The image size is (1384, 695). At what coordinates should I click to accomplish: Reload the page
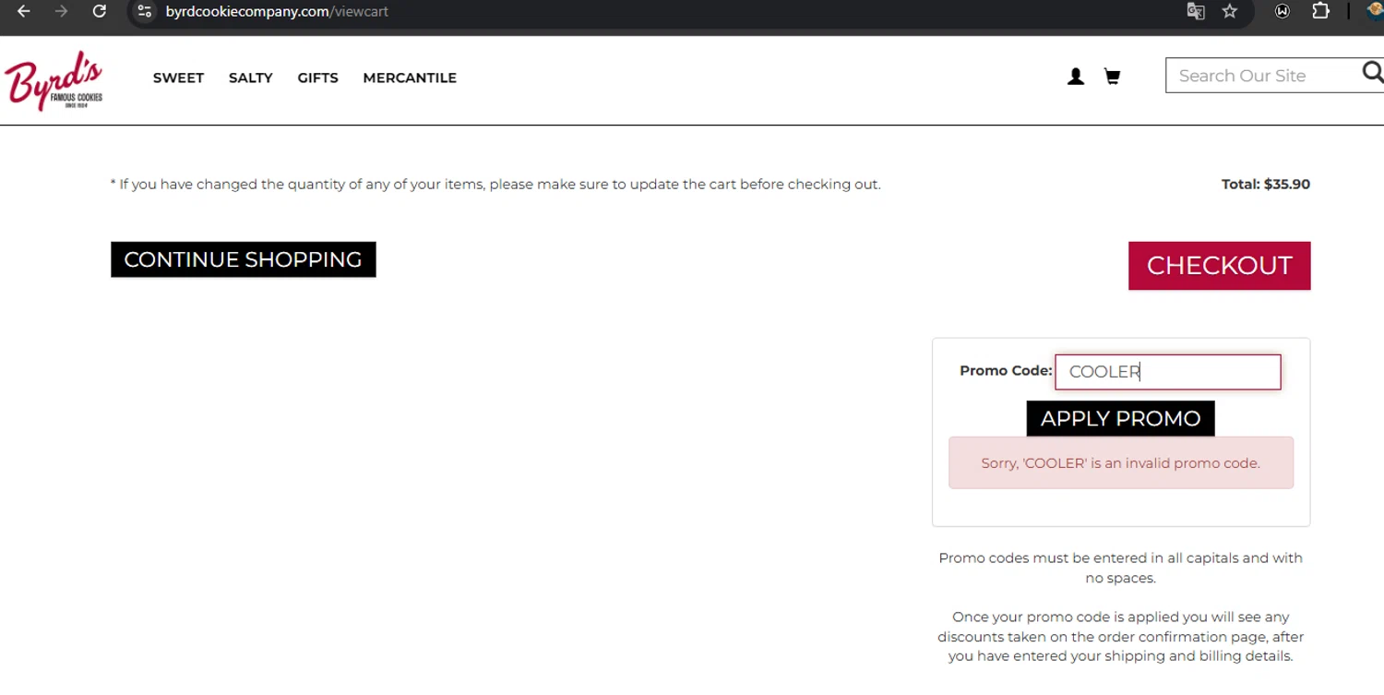99,11
